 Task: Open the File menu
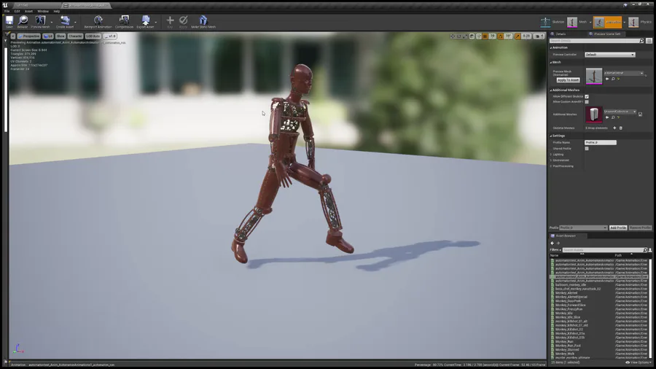pyautogui.click(x=7, y=11)
